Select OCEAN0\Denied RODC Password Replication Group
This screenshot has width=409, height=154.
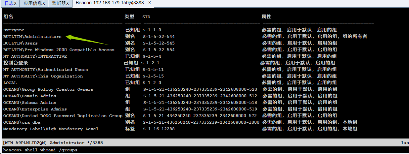63,116
